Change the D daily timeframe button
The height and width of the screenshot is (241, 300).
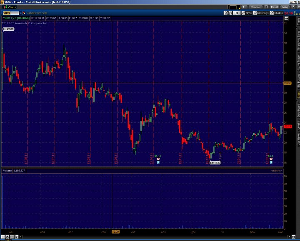(237, 13)
